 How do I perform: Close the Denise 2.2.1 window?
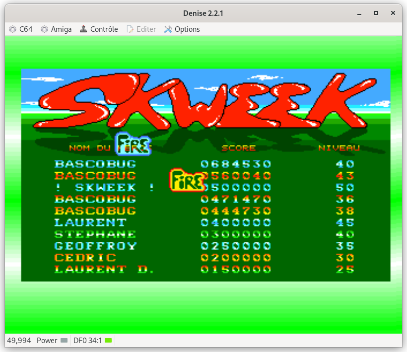[393, 13]
